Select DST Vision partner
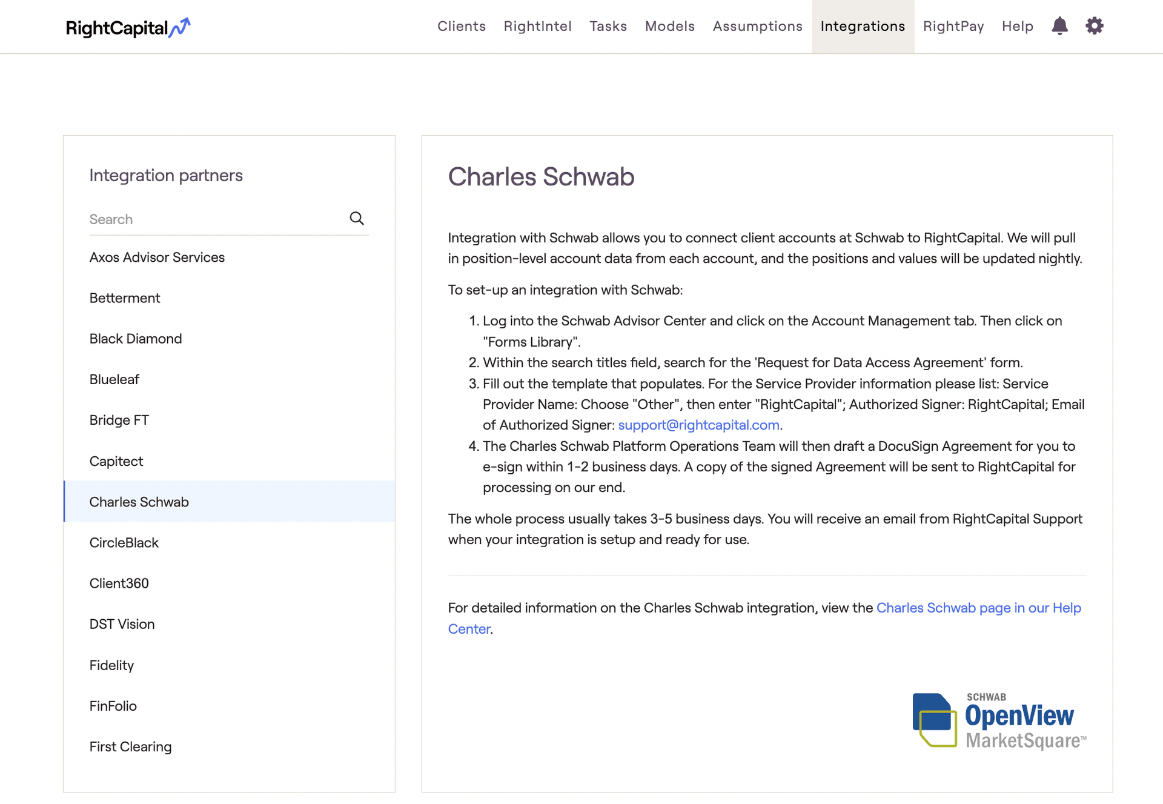Image resolution: width=1163 pixels, height=804 pixels. pos(229,624)
